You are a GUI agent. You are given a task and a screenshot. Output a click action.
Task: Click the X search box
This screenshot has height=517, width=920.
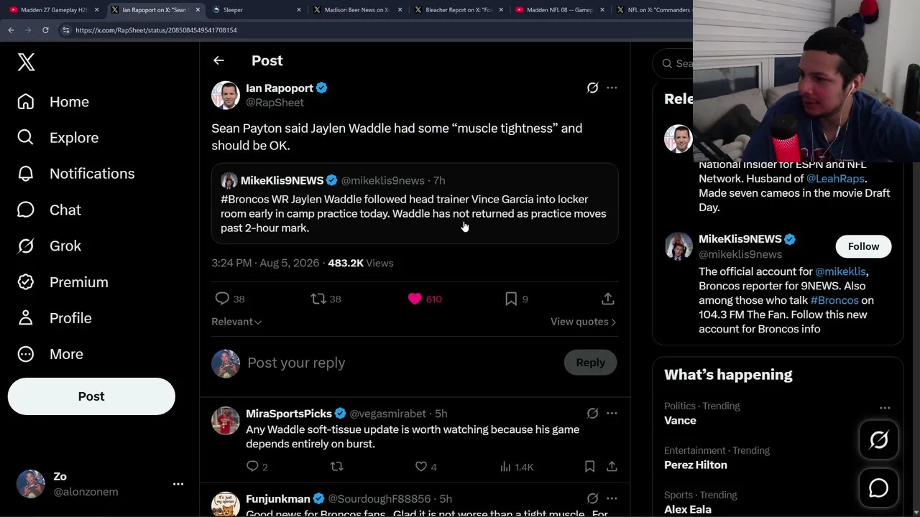tap(673, 63)
